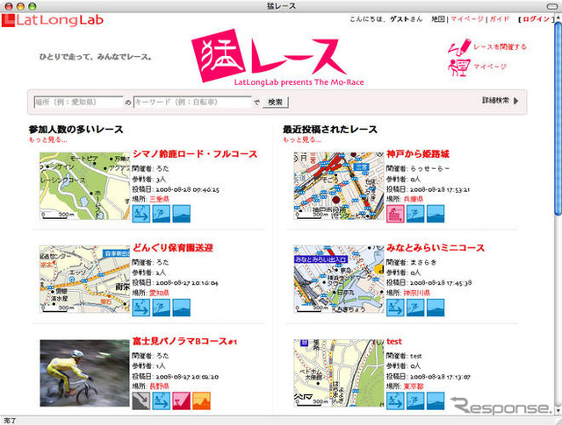Click gentle hill terrain icon under シマノ鈴鹿ロード
This screenshot has height=425, width=562.
[182, 214]
